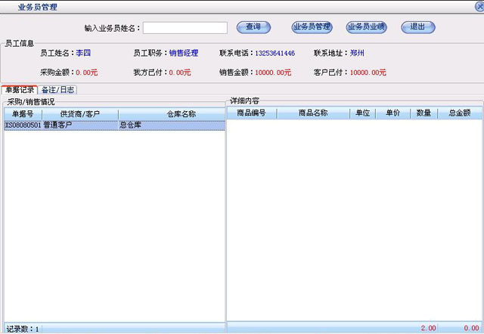484x334 pixels.
Task: Click the 退出 button
Action: (x=417, y=27)
